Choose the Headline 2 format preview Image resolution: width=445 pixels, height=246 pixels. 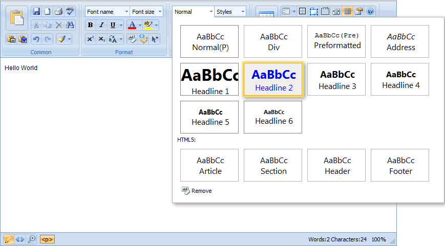coord(273,79)
